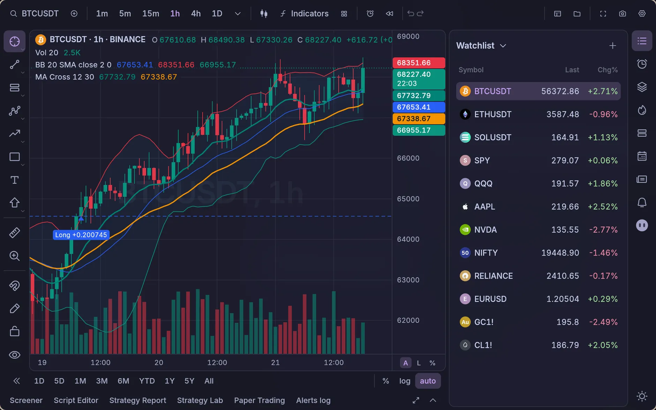This screenshot has width=656, height=410.
Task: Open the more timeframes dropdown arrow
Action: click(238, 14)
